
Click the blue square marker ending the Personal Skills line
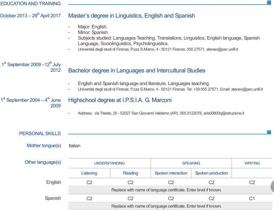click(x=269, y=132)
